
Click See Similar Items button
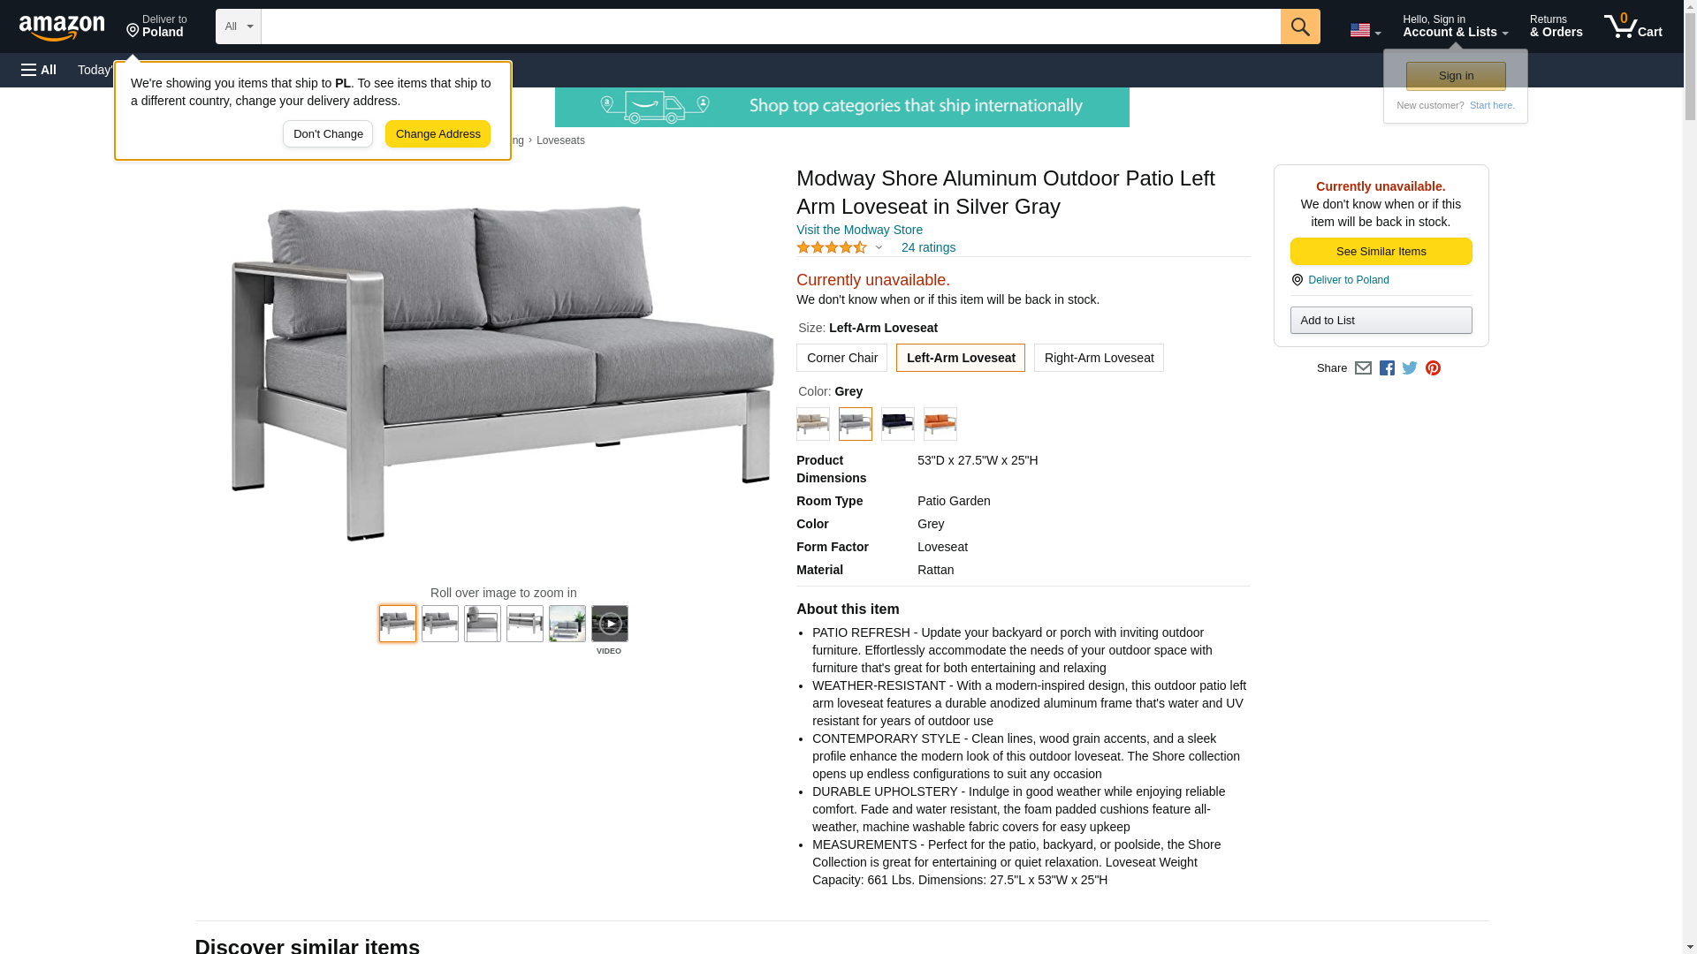pyautogui.click(x=1381, y=252)
